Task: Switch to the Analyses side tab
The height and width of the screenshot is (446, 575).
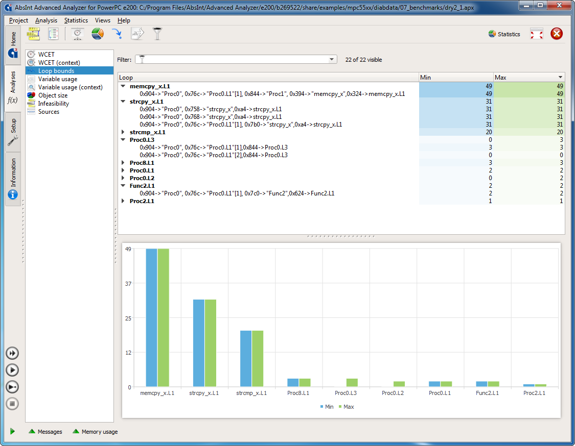Action: pyautogui.click(x=13, y=88)
